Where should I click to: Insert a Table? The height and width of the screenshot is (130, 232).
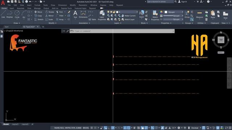(92, 19)
